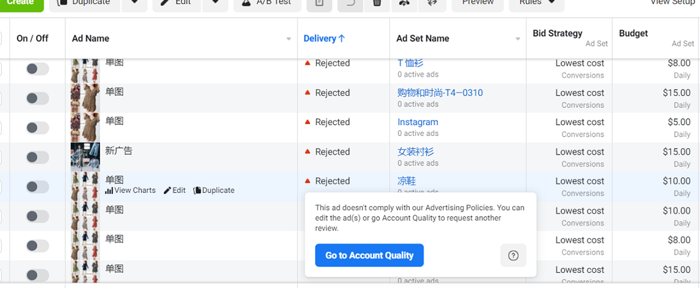Click red warning icon for 凉鞋 ad
The image size is (700, 288).
[x=308, y=181]
